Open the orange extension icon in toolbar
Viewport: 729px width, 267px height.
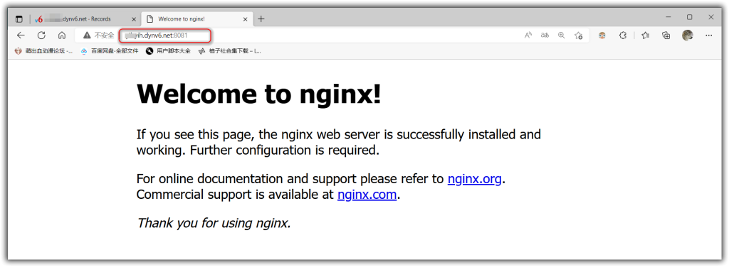coord(602,36)
